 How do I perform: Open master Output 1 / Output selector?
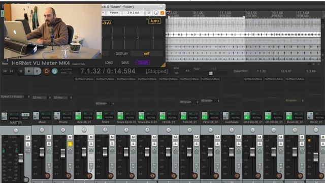tap(12, 97)
